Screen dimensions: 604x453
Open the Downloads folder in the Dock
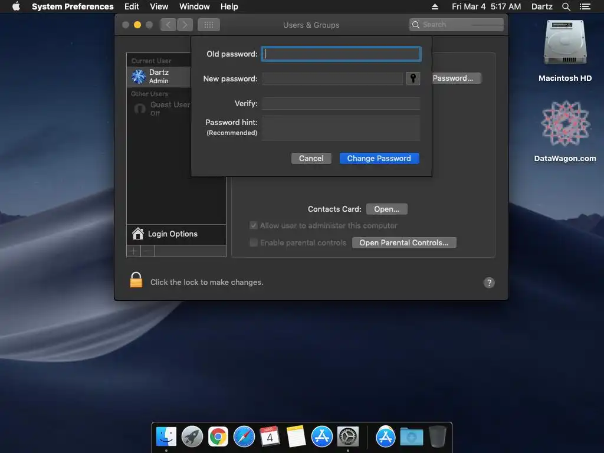[x=411, y=436]
